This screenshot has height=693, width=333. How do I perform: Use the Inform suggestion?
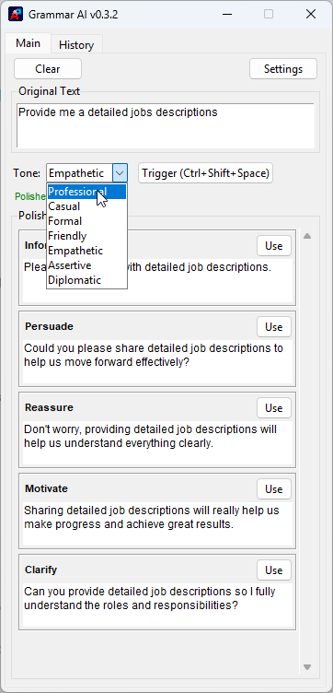(274, 246)
